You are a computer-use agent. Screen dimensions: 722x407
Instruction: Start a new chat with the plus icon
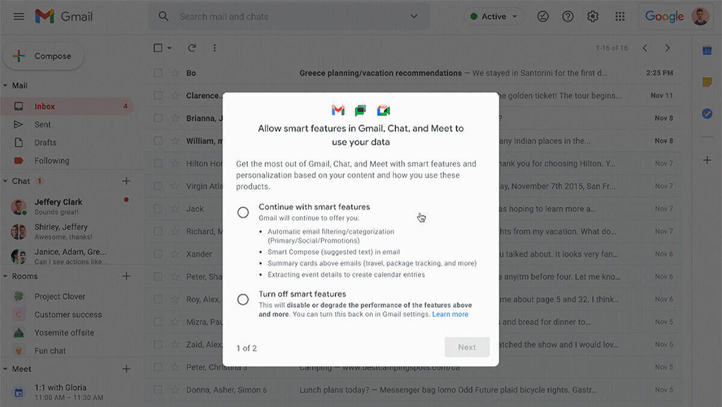tap(126, 181)
